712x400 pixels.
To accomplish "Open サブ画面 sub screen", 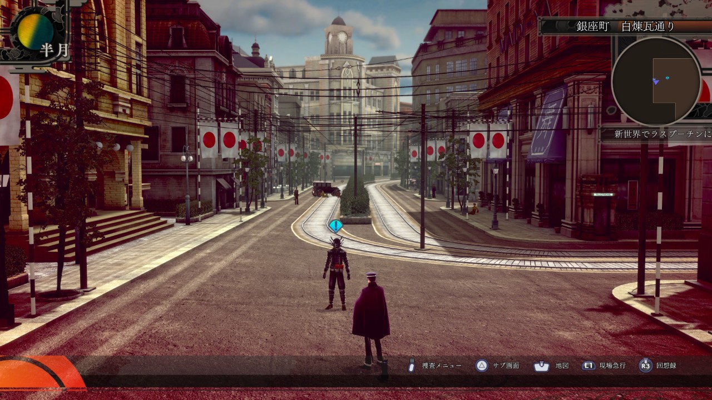I will pyautogui.click(x=506, y=366).
